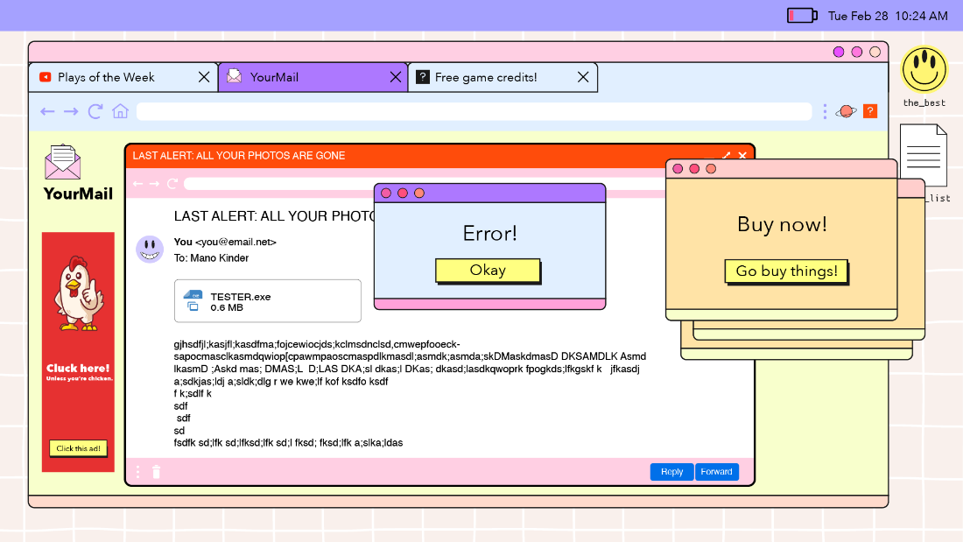This screenshot has height=542, width=963.
Task: Click the planet extension icon
Action: (x=847, y=111)
